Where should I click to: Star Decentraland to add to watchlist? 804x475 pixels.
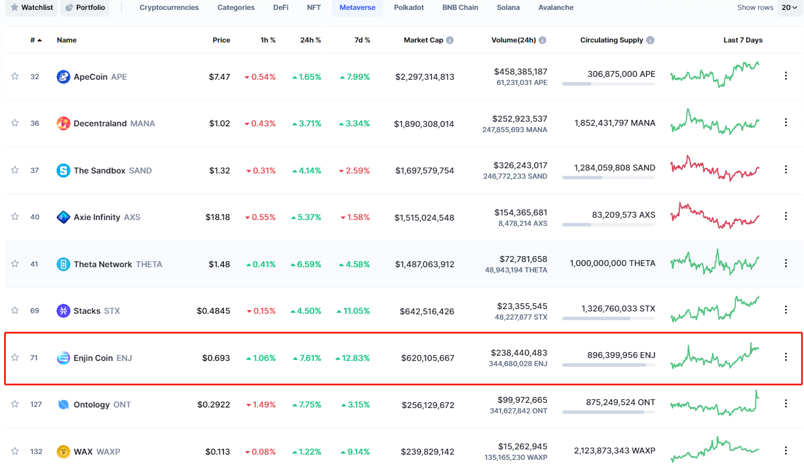(15, 123)
